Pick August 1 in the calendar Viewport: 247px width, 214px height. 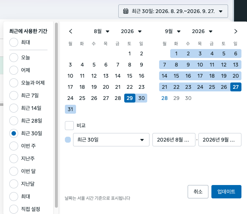pyautogui.click(x=130, y=53)
